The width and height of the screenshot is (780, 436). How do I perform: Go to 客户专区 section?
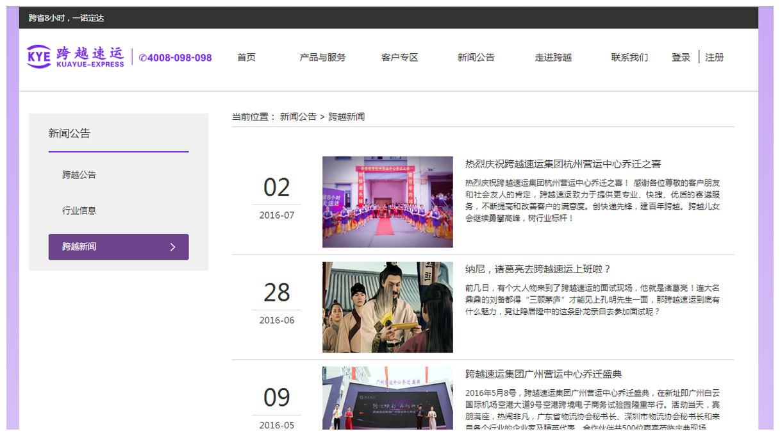coord(399,57)
